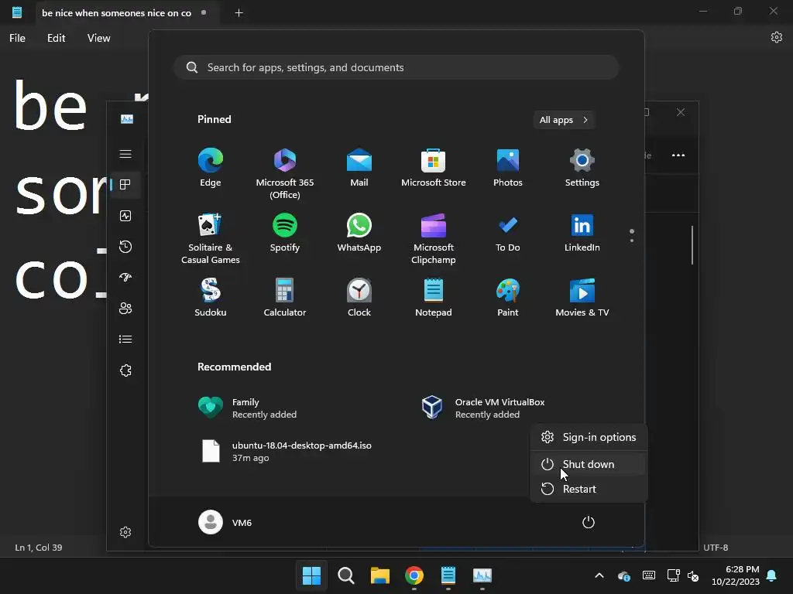Image resolution: width=793 pixels, height=594 pixels.
Task: Click Task Manager three-dots more options
Action: (678, 155)
